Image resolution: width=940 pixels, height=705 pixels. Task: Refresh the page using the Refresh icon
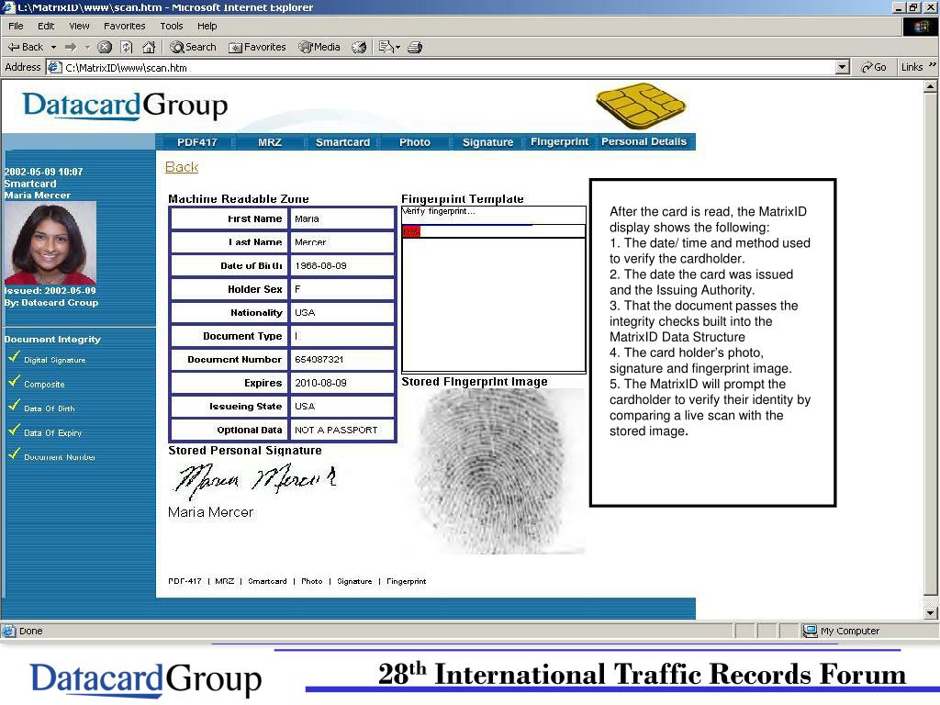click(x=127, y=47)
